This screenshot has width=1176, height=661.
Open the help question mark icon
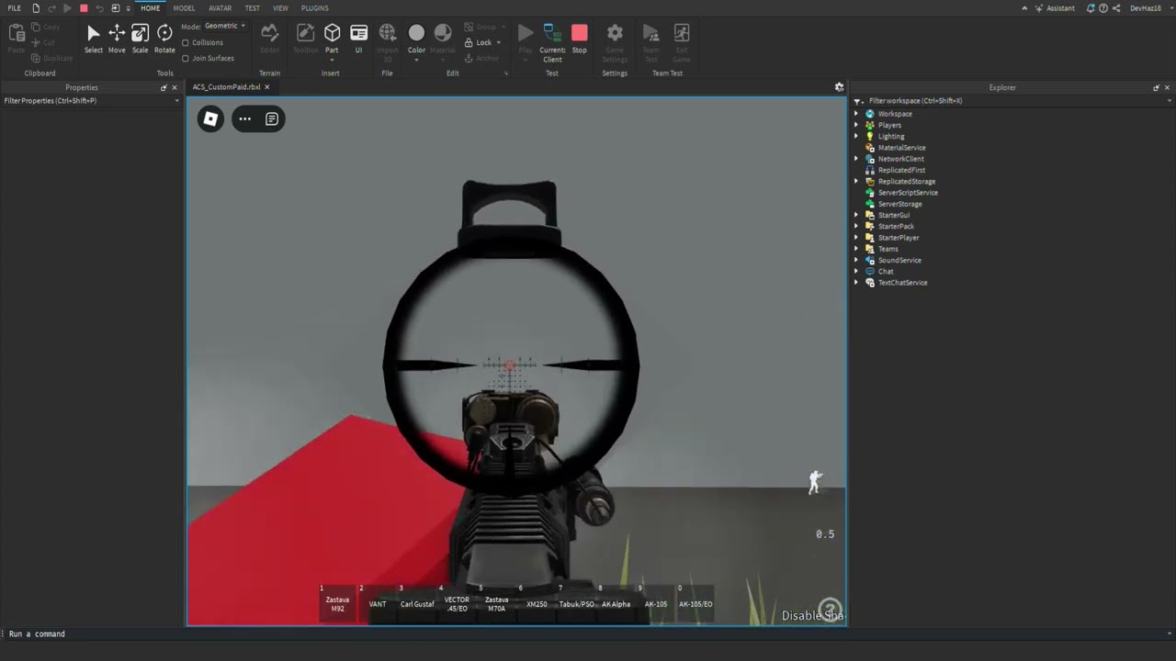[1103, 8]
